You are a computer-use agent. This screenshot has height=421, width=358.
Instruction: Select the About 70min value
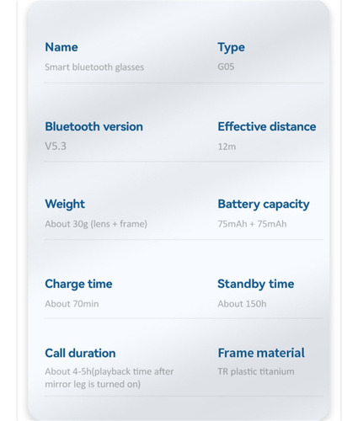point(72,304)
